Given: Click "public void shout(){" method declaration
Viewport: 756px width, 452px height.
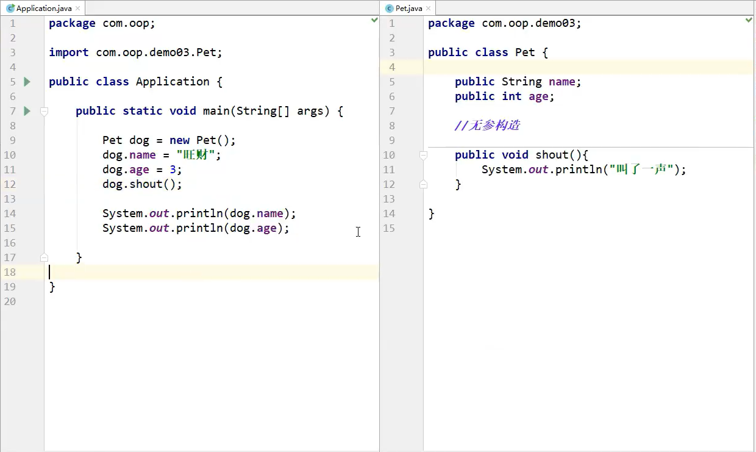Looking at the screenshot, I should (x=521, y=155).
